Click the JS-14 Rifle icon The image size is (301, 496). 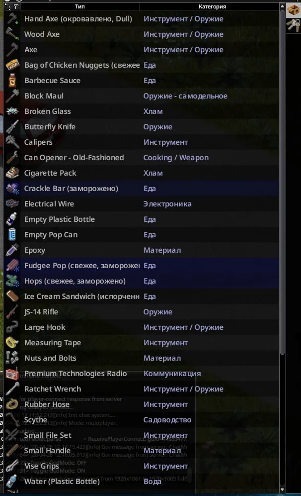[12, 312]
